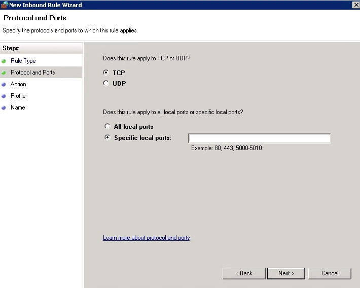Select the Profile step in sidebar
360x288 pixels.
tap(18, 96)
